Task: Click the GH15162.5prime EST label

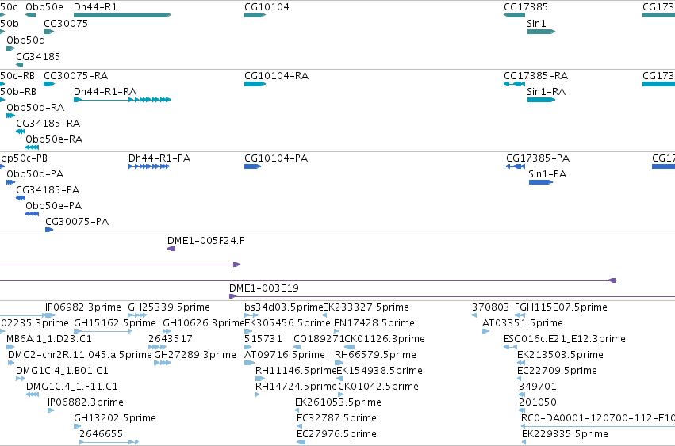Action: 115,323
